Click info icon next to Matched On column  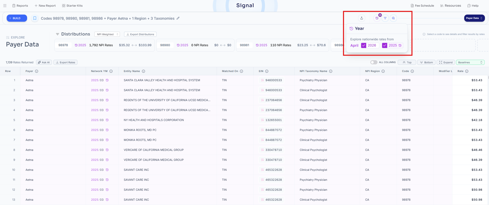(241, 71)
